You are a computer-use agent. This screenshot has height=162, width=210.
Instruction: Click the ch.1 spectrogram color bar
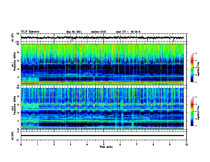tap(192, 68)
